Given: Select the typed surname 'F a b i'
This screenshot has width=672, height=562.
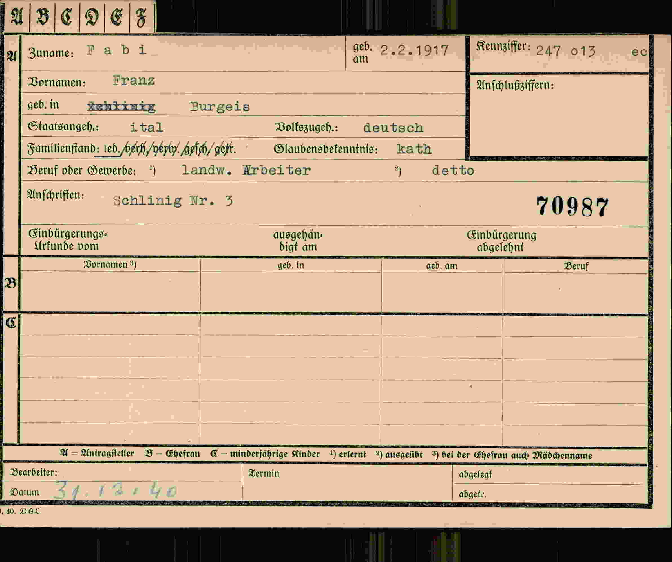Looking at the screenshot, I should point(116,50).
